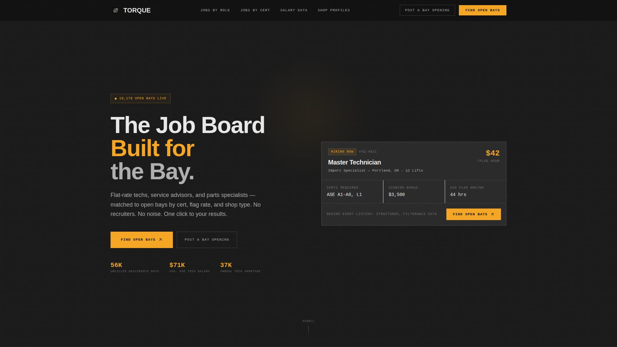Viewport: 617px width, 347px height.
Task: Click job ID #TQ-4821
Action: 368,152
